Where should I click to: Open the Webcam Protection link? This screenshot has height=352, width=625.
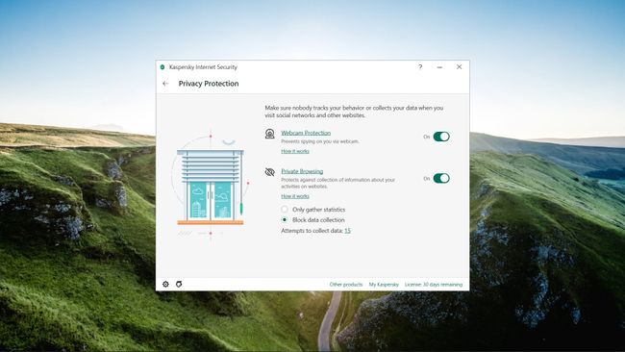pyautogui.click(x=306, y=133)
